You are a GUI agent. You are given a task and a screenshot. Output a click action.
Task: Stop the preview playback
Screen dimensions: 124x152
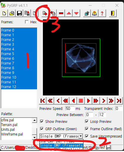(x=81, y=101)
